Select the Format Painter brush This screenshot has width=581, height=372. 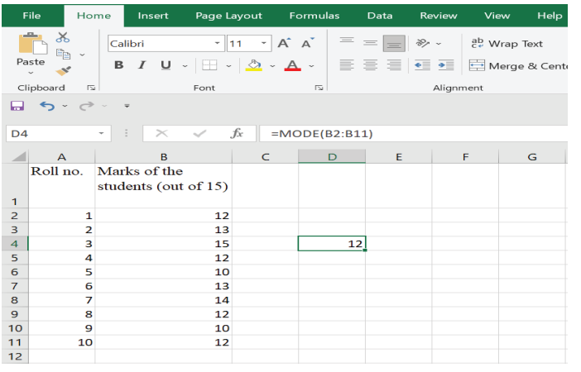tap(63, 71)
